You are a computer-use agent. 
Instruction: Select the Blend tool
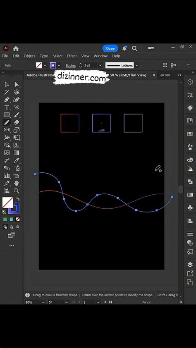(x=7, y=168)
